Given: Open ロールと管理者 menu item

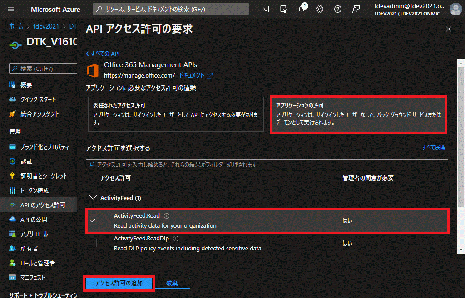Looking at the screenshot, I should click(x=39, y=263).
